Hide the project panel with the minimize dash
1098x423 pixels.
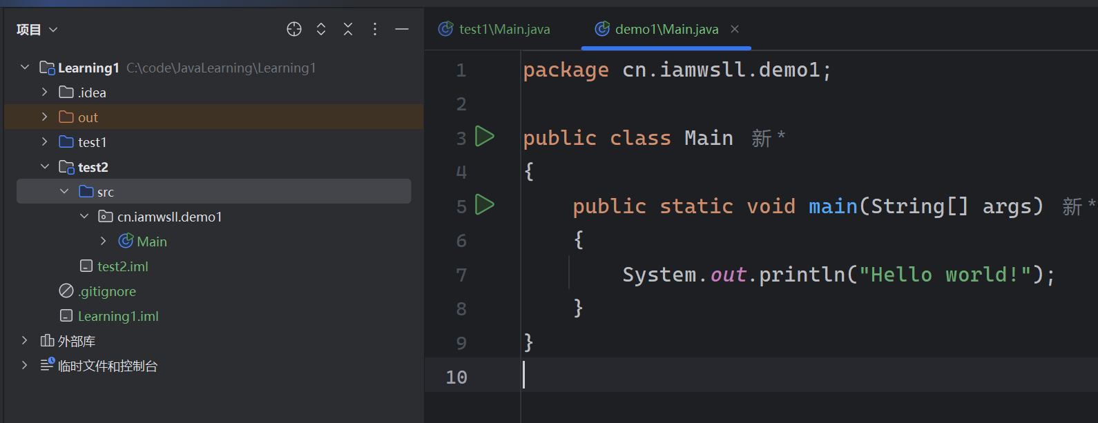(x=402, y=29)
